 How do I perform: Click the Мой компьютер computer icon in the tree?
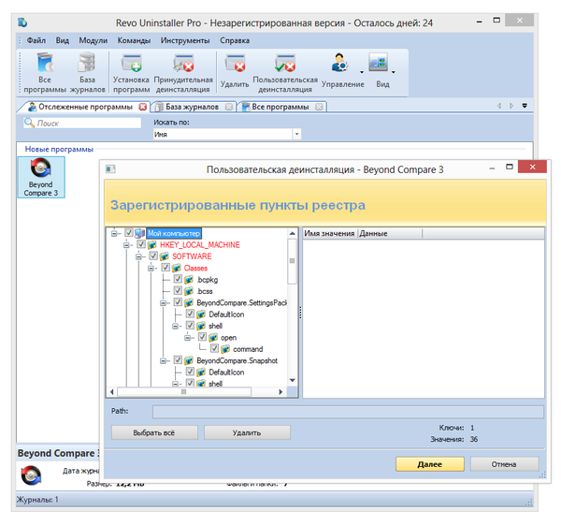coord(139,233)
